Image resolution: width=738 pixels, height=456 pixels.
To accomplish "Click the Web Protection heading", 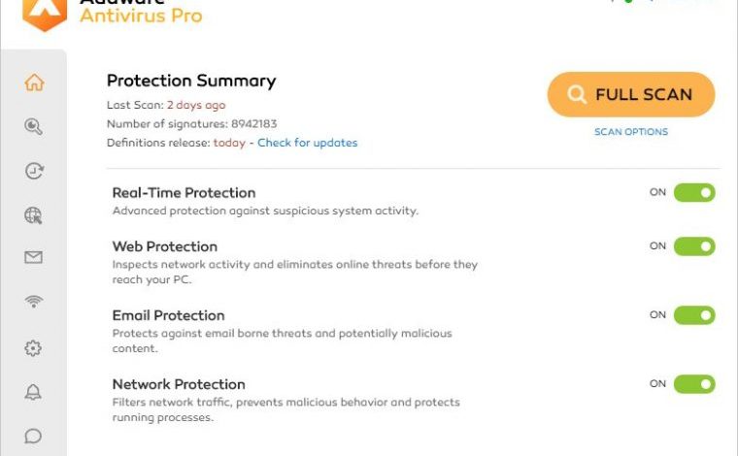I will [x=165, y=246].
